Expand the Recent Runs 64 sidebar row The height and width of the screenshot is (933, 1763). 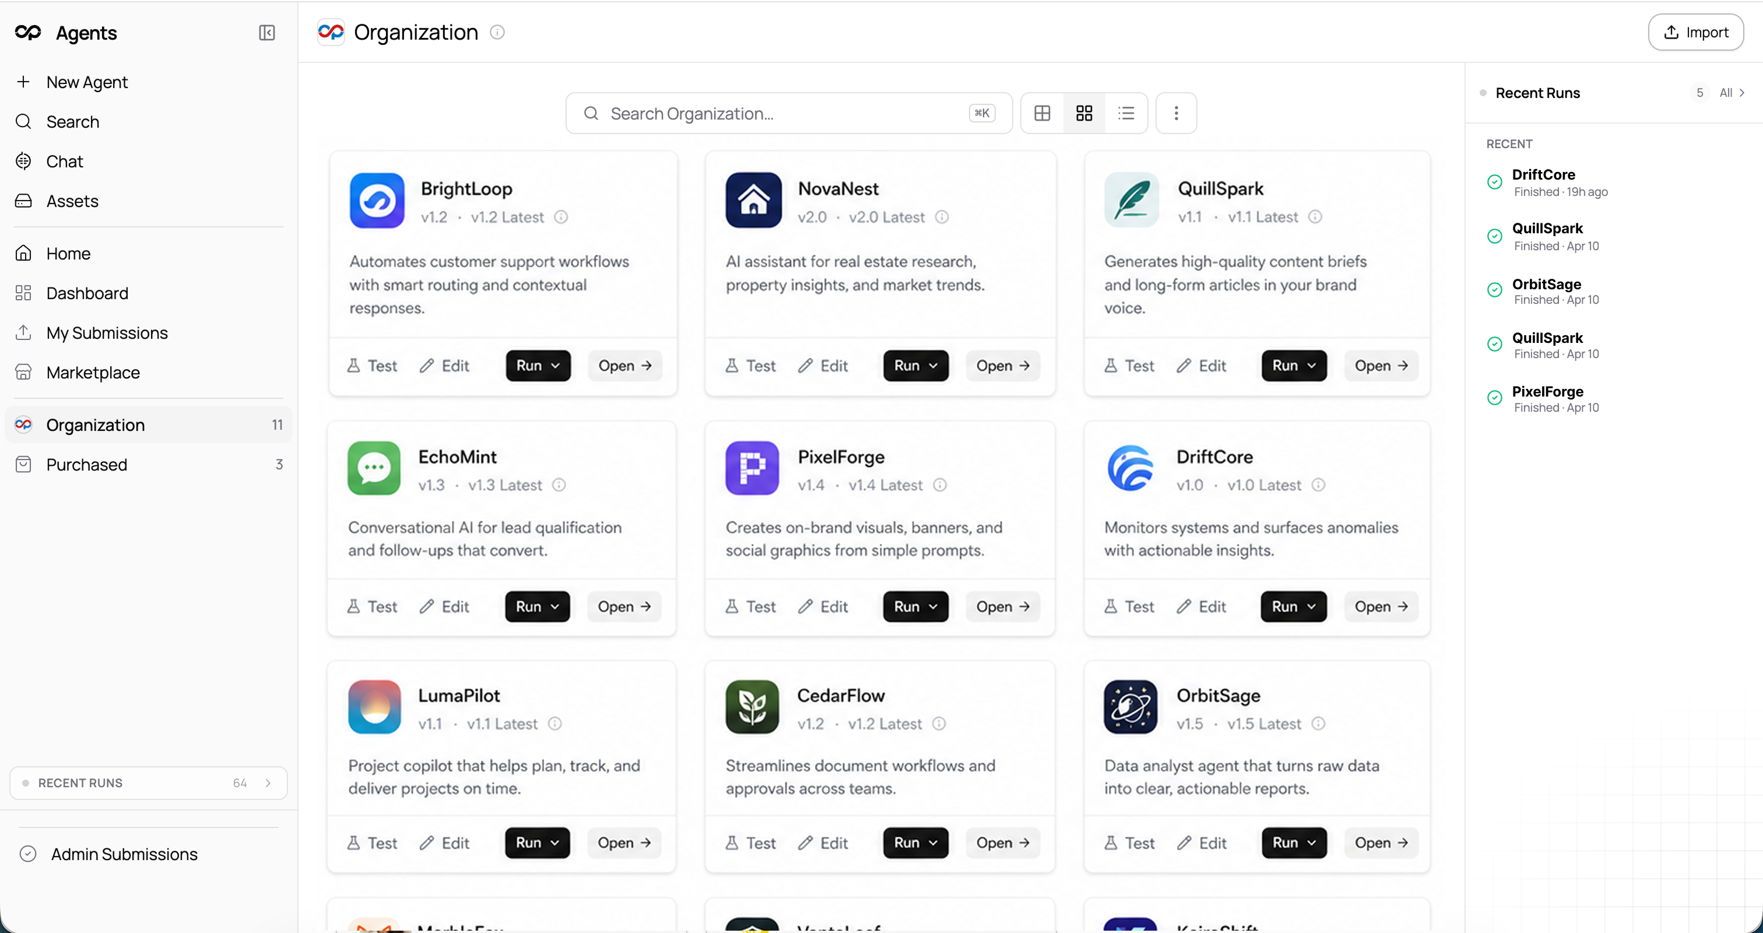click(x=149, y=783)
